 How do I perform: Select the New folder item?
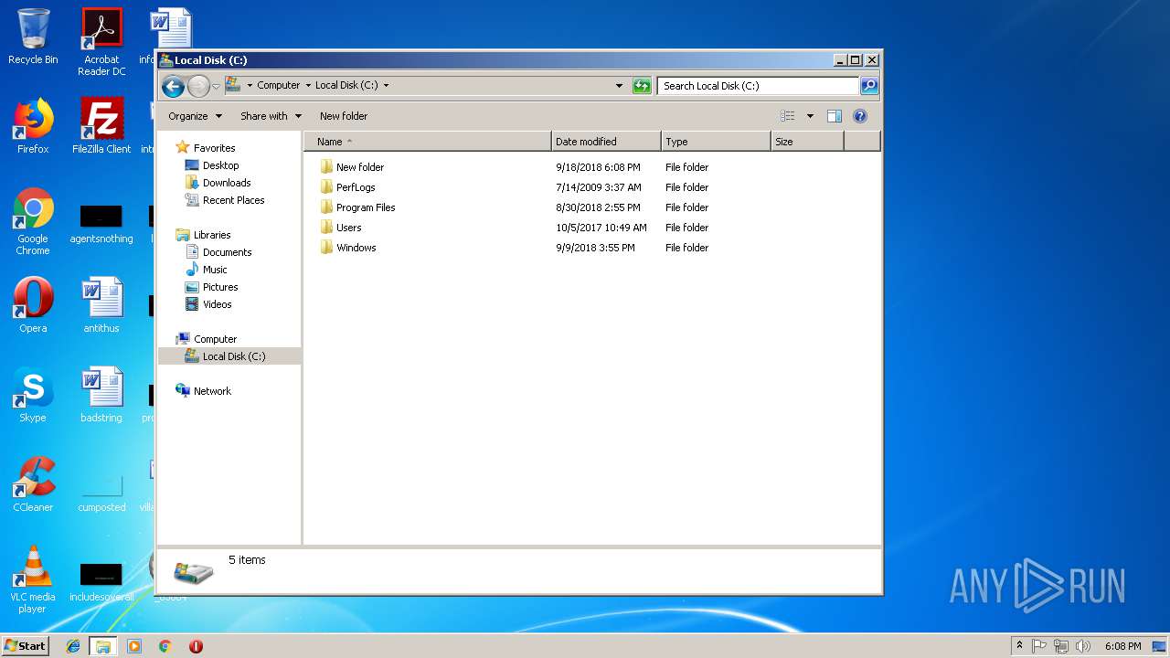360,167
